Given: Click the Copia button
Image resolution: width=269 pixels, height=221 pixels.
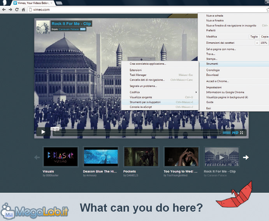Looking at the screenshot, I should click(264, 36).
